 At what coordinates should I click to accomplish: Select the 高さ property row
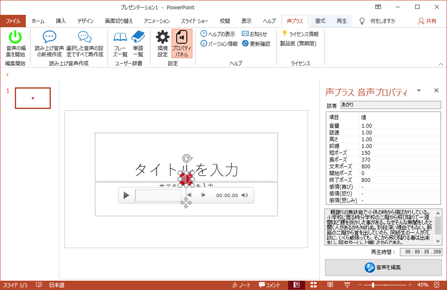point(384,139)
